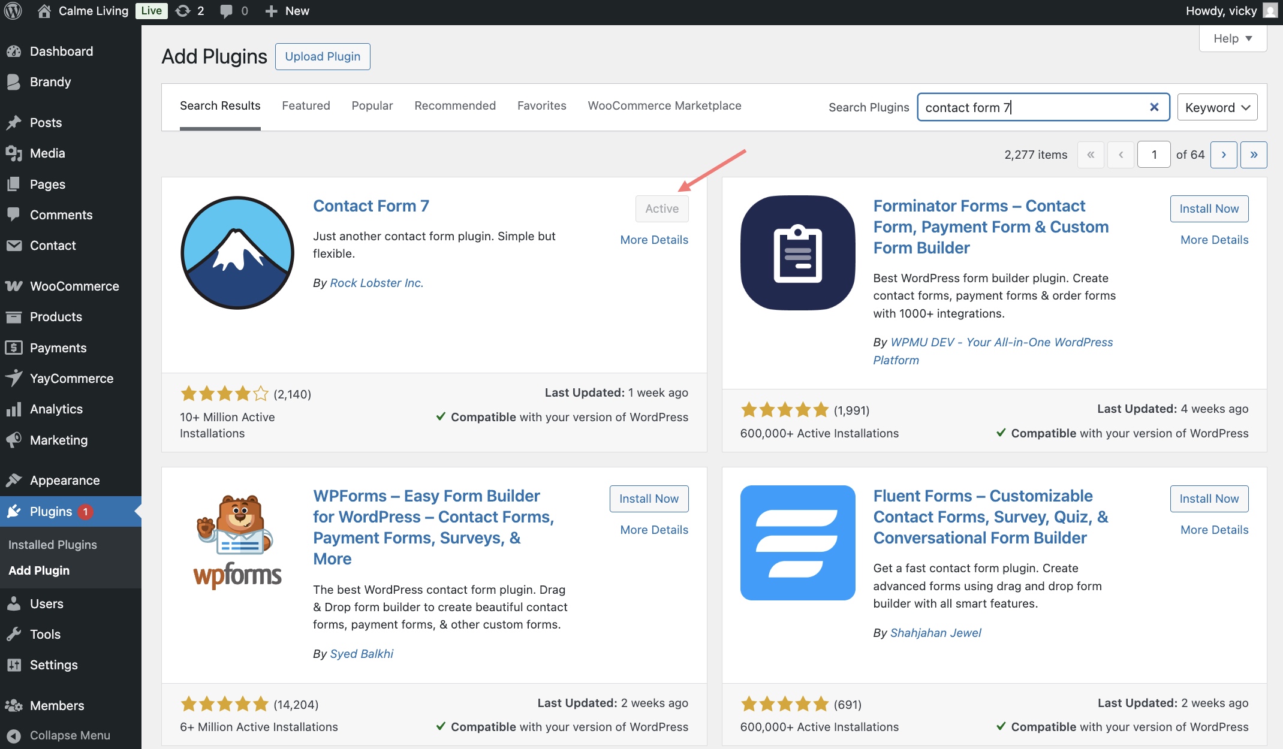Expand the Help panel
The image size is (1283, 749).
1232,38
